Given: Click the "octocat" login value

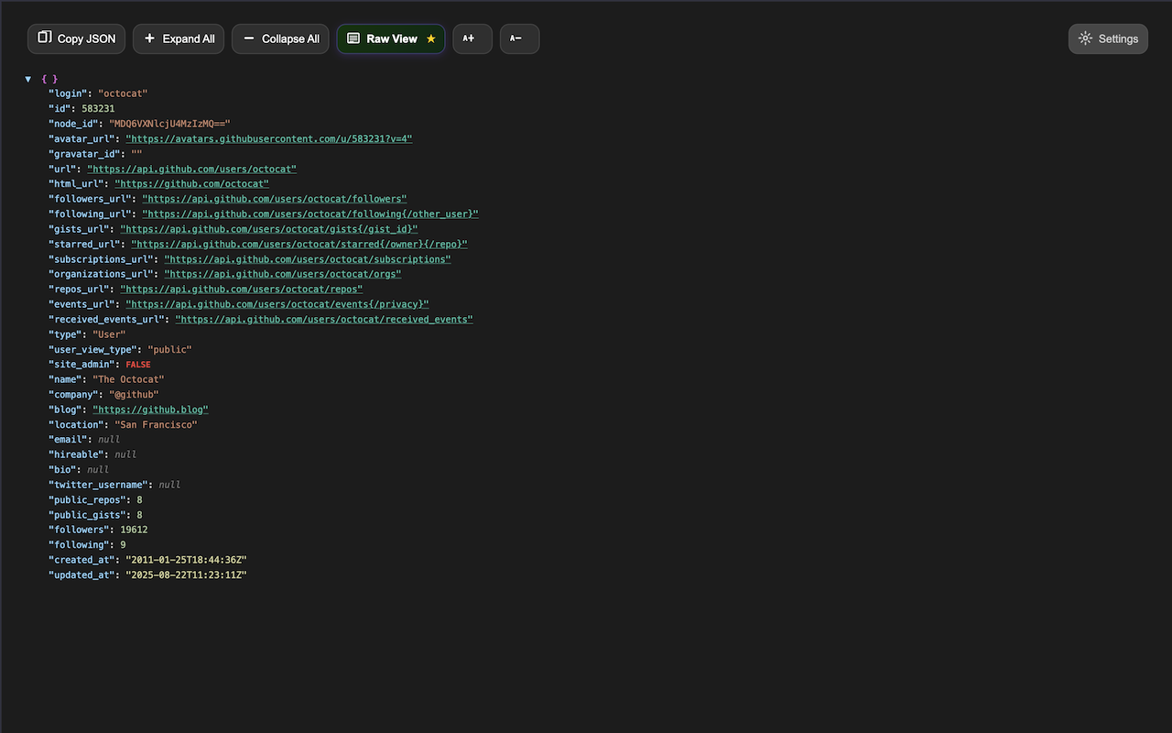Looking at the screenshot, I should coord(123,93).
